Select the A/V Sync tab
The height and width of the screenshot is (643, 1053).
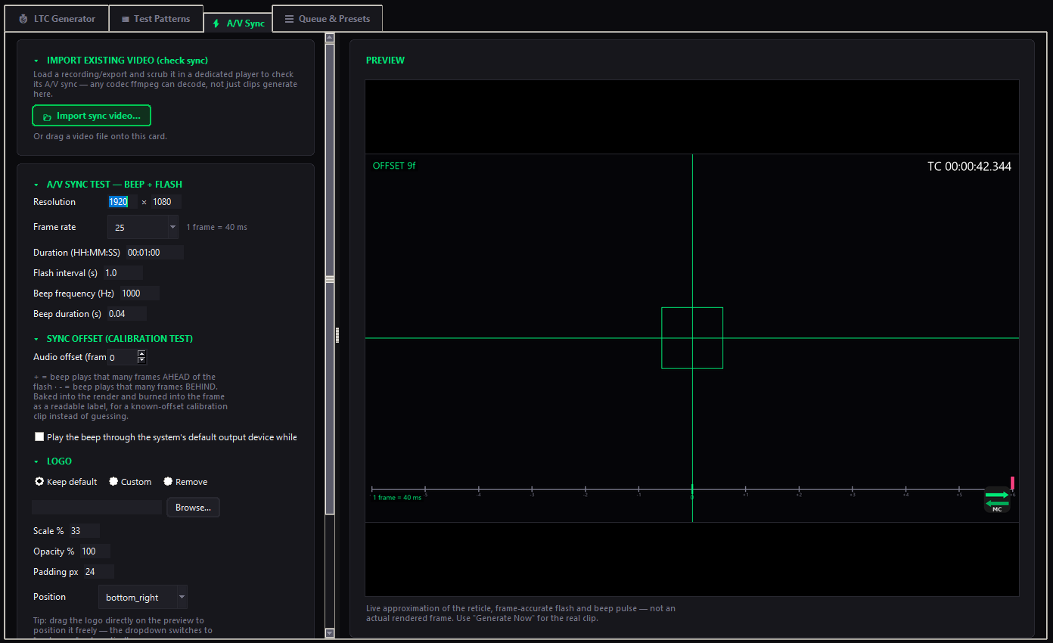pyautogui.click(x=238, y=23)
